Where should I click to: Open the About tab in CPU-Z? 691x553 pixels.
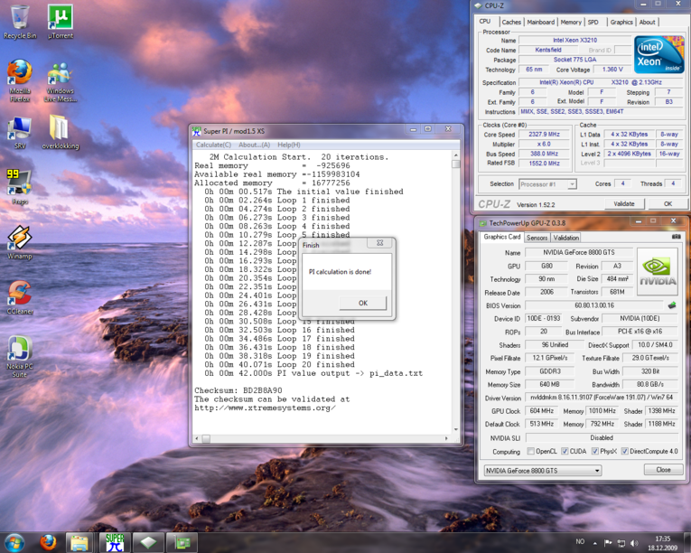pyautogui.click(x=647, y=22)
